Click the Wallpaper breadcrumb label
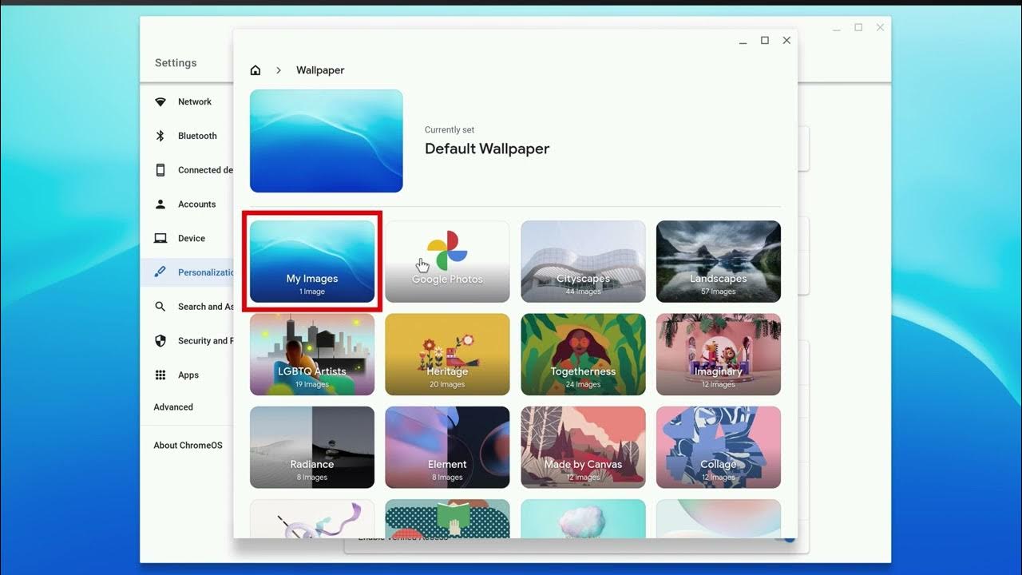Screen dimensions: 1022x575 [x=320, y=70]
